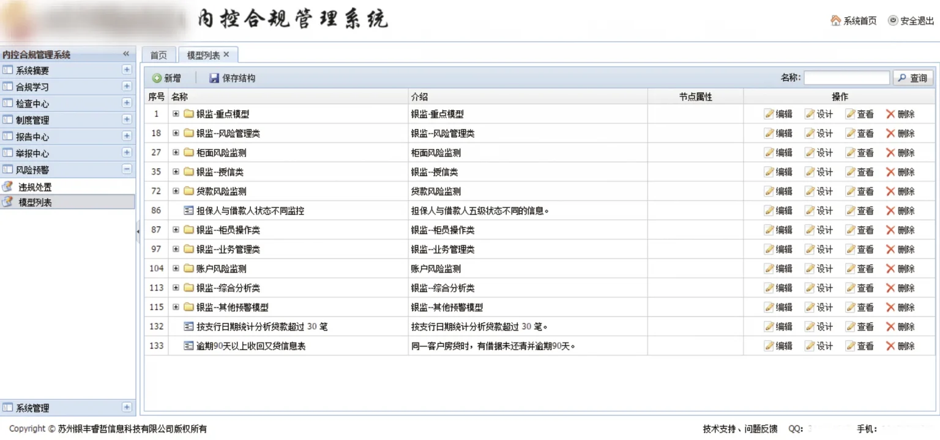Open 违规处置 in the sidebar
This screenshot has width=940, height=440.
click(35, 188)
